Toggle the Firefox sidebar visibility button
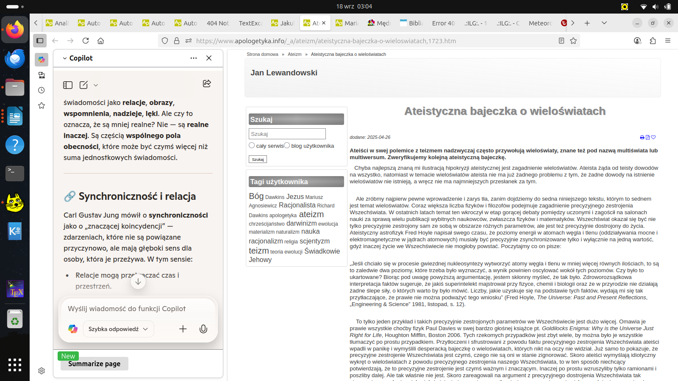678x381 pixels. click(x=40, y=41)
